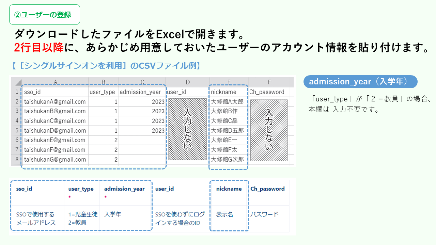Select column B header in the spreadsheet
This screenshot has width=436, height=245.
(x=104, y=82)
